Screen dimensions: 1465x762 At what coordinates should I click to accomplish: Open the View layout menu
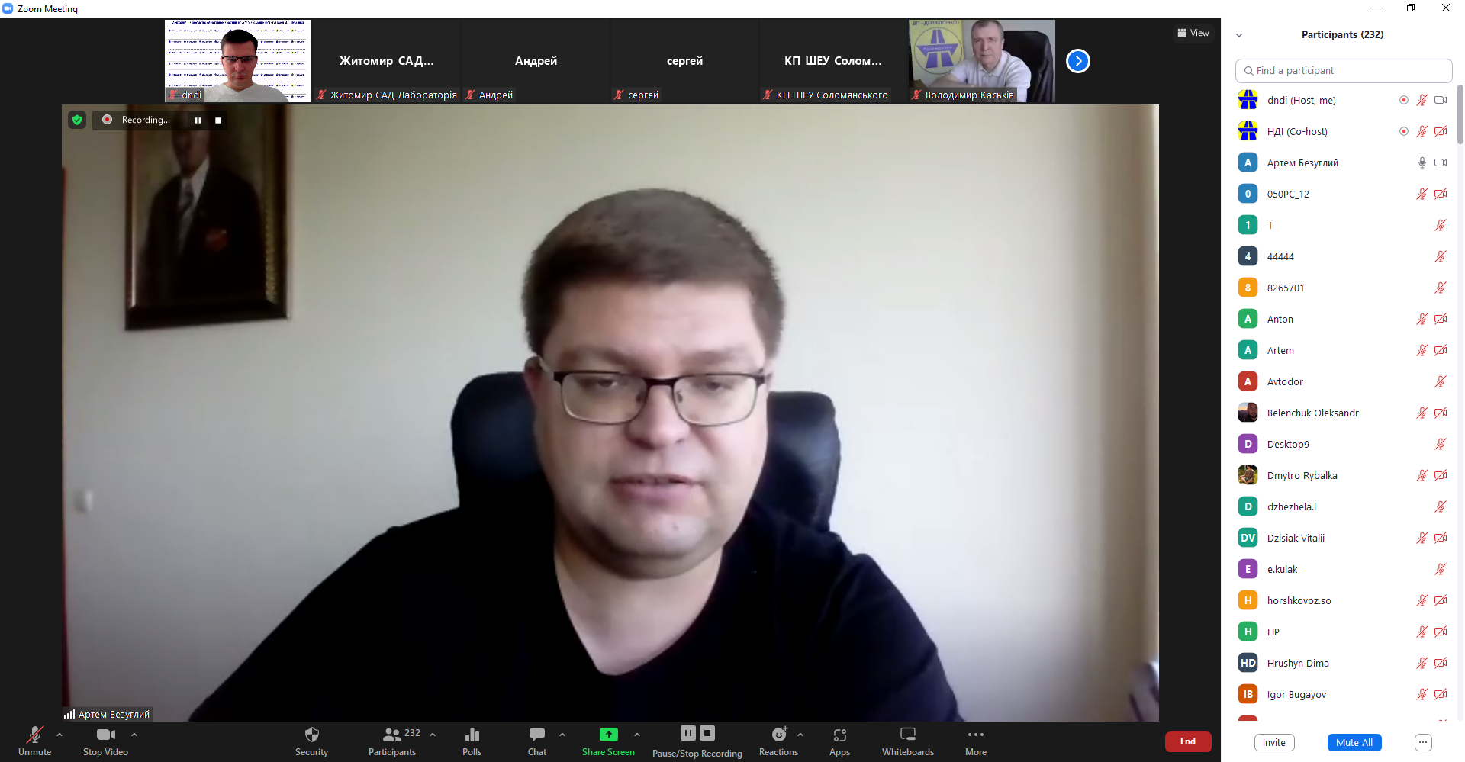pyautogui.click(x=1193, y=33)
